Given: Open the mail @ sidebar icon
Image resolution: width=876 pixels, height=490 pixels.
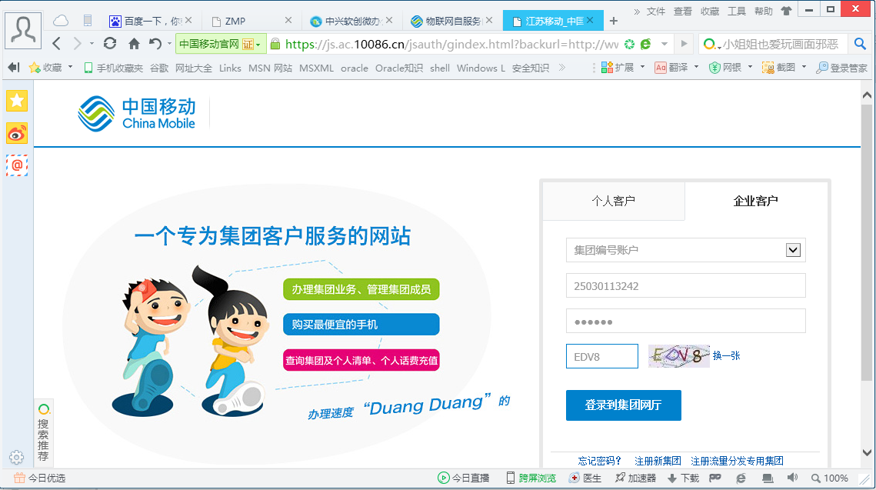Looking at the screenshot, I should [17, 165].
